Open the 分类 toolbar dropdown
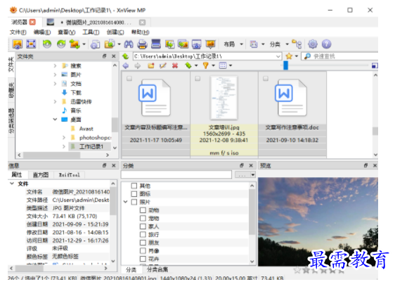This screenshot has width=395, height=282. 279,44
